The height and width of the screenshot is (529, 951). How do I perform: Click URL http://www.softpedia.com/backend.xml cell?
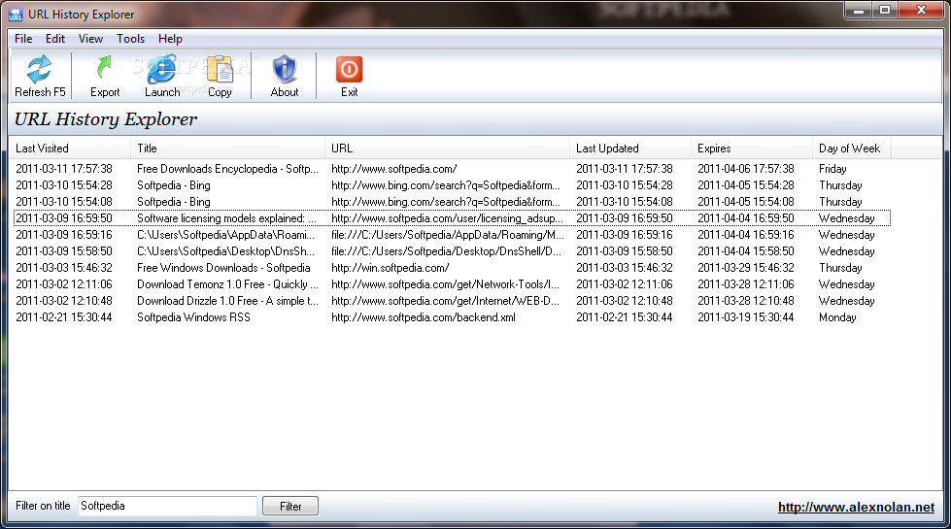(424, 317)
